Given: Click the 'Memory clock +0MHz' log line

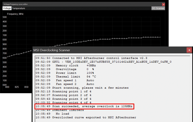Looking at the screenshot, I should click(x=66, y=65).
